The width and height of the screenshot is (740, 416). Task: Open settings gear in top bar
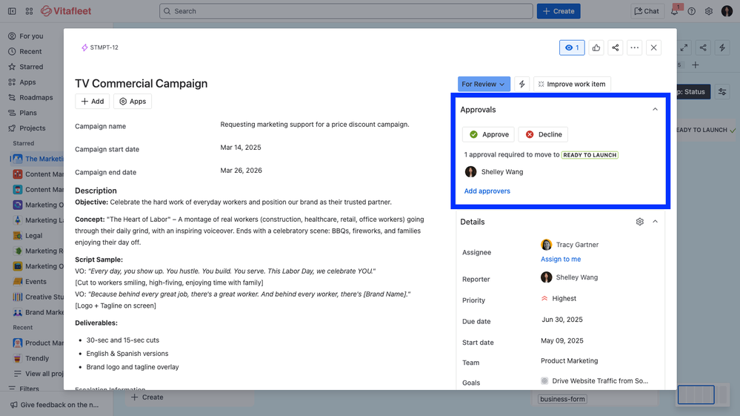(x=709, y=11)
